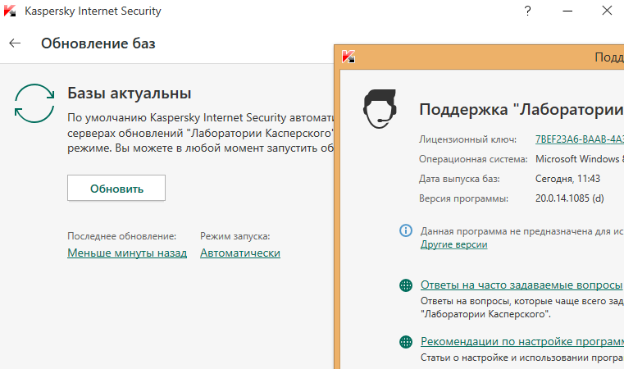The width and height of the screenshot is (624, 369).
Task: Click the globe icon beside Рекомендации по настройке
Action: click(405, 342)
